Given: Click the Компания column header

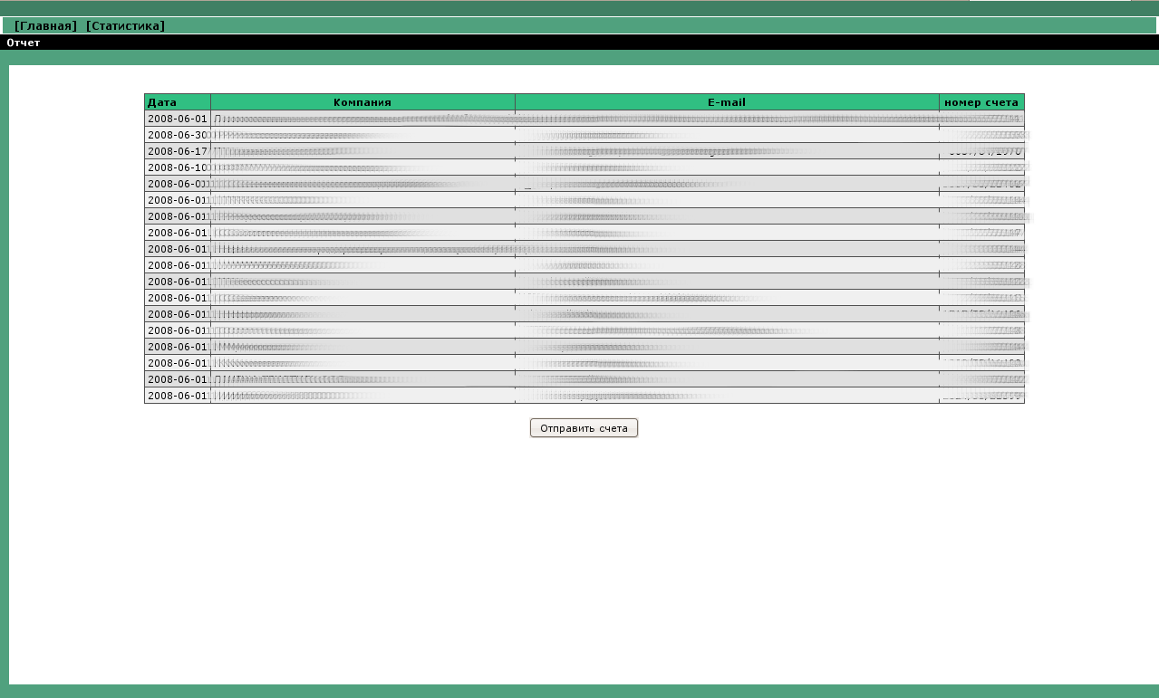Looking at the screenshot, I should (x=362, y=102).
